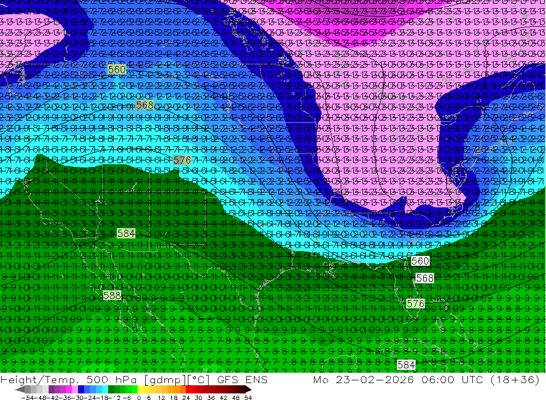Click the gray-shaded 576 contour label on cyan

182,160
